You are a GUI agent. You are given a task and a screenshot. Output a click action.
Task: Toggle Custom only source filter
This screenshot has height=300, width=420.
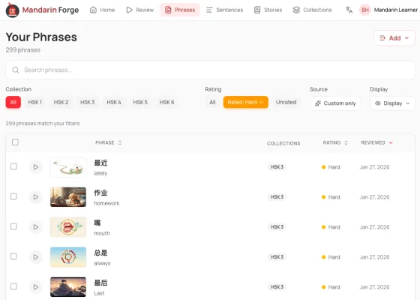(x=335, y=103)
